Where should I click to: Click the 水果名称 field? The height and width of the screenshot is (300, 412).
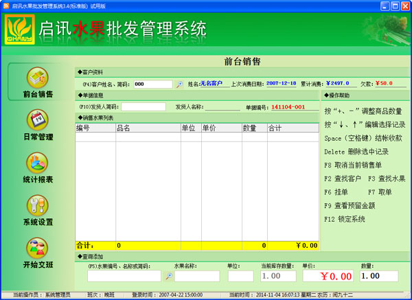click(197, 276)
